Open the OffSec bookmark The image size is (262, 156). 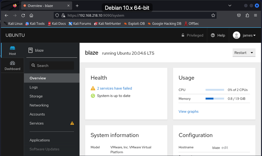point(192,24)
